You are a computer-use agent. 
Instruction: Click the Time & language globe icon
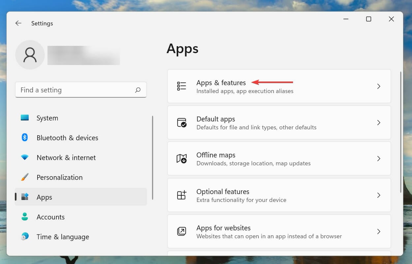pos(25,236)
